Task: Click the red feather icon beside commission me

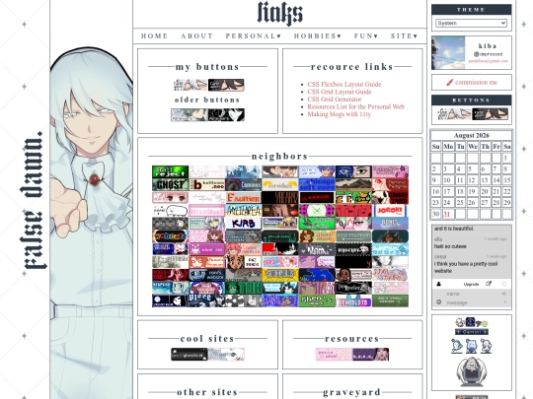Action: (x=449, y=83)
